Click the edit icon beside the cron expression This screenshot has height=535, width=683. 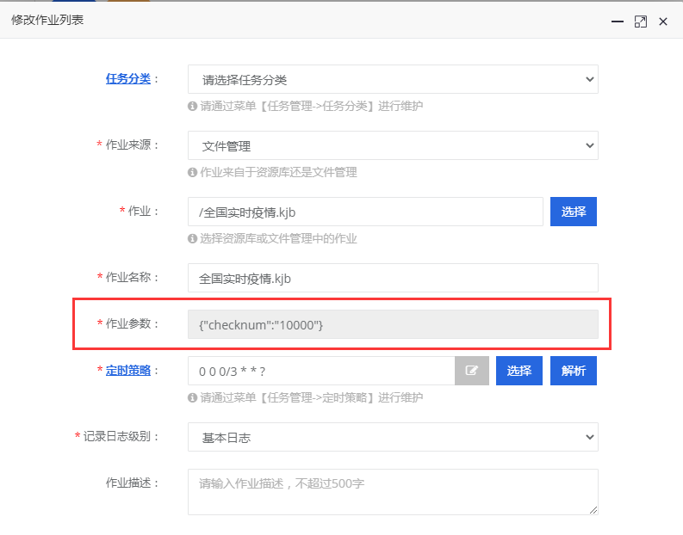[472, 371]
